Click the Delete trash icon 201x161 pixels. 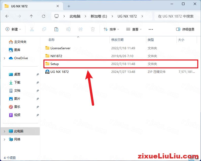click(x=93, y=29)
